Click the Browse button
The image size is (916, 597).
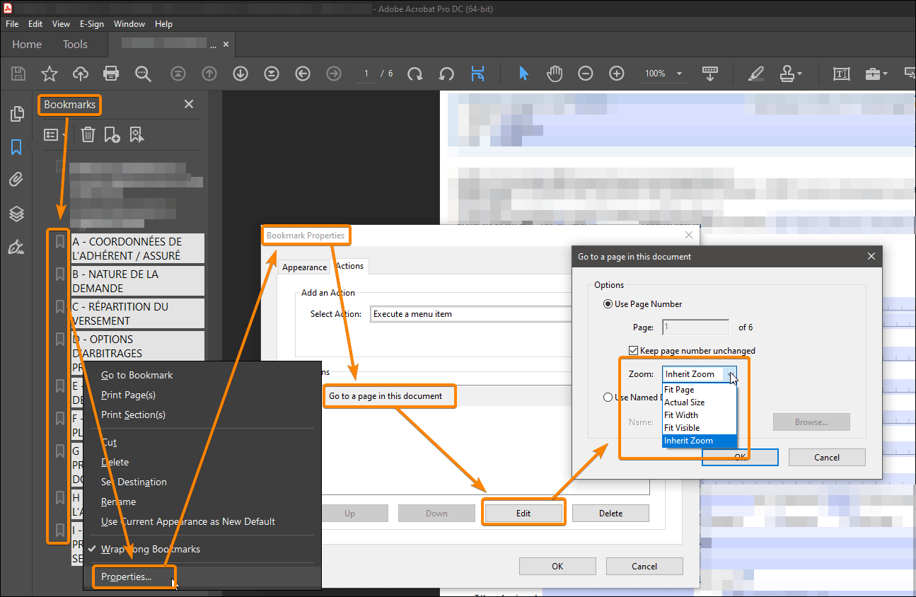(x=811, y=422)
